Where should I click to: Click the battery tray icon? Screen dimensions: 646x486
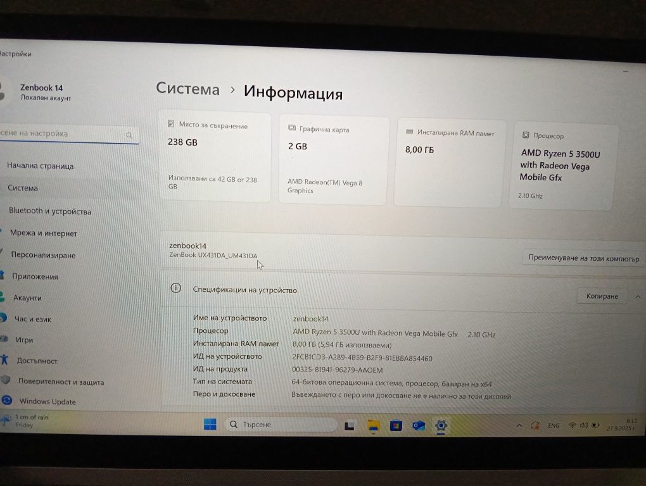[595, 425]
